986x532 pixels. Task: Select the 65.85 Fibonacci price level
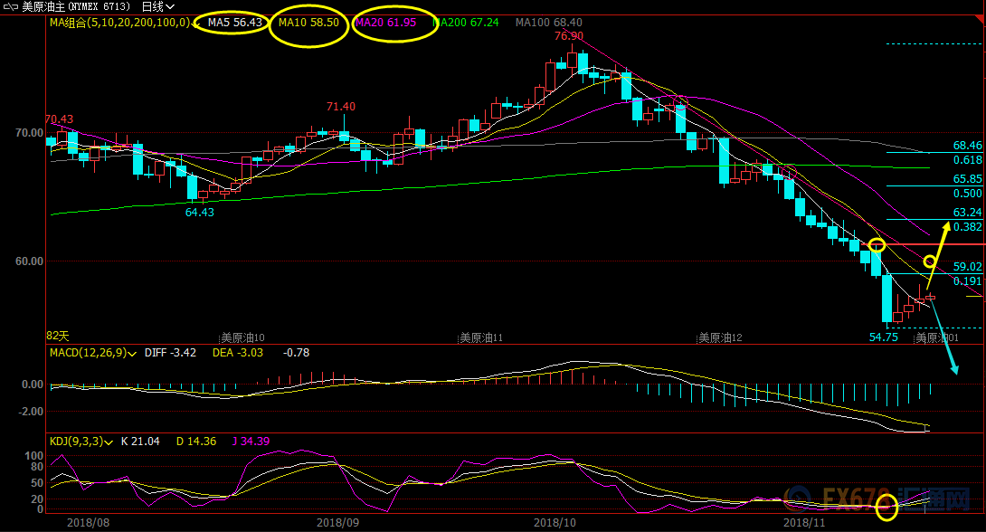[x=967, y=179]
